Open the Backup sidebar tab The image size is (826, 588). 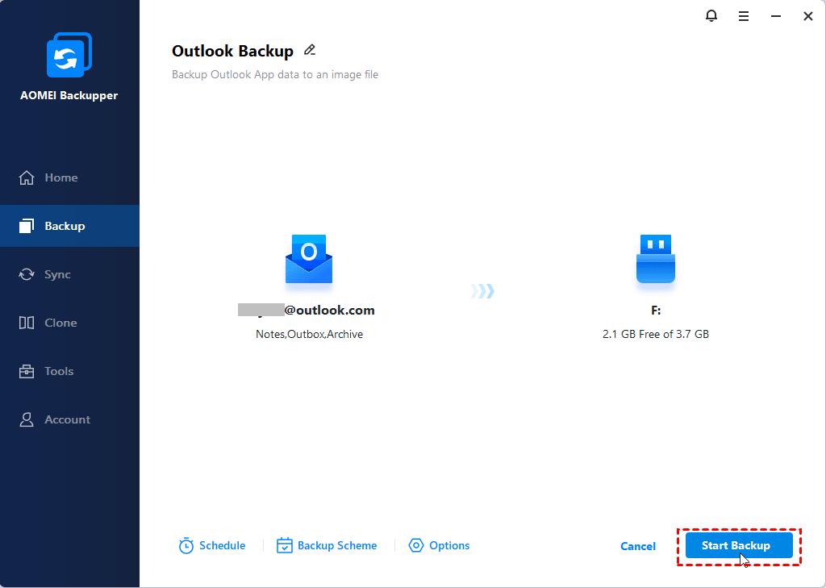(65, 226)
